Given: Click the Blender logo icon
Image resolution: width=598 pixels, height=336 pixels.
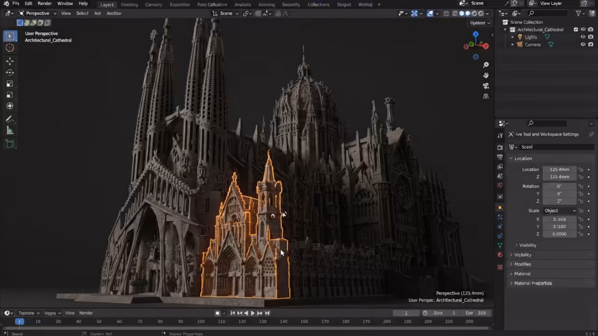Looking at the screenshot, I should pyautogui.click(x=6, y=4).
